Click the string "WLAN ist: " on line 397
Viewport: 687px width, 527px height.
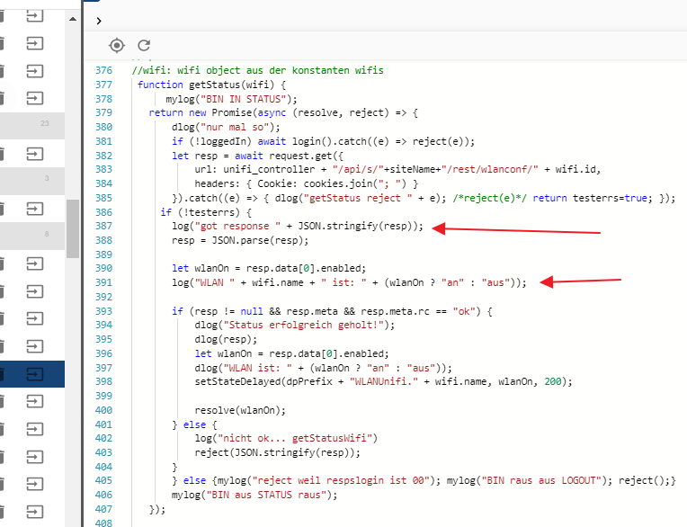click(257, 368)
